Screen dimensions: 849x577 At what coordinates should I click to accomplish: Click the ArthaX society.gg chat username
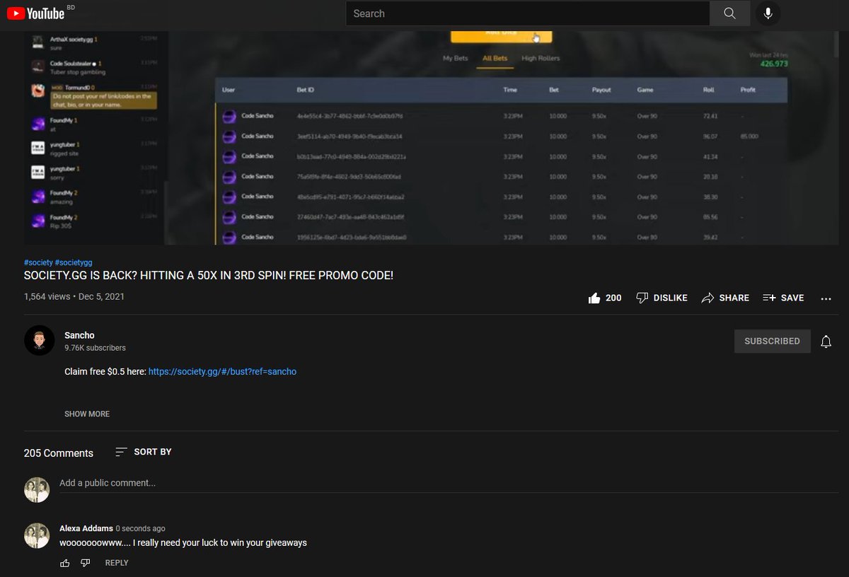point(71,40)
